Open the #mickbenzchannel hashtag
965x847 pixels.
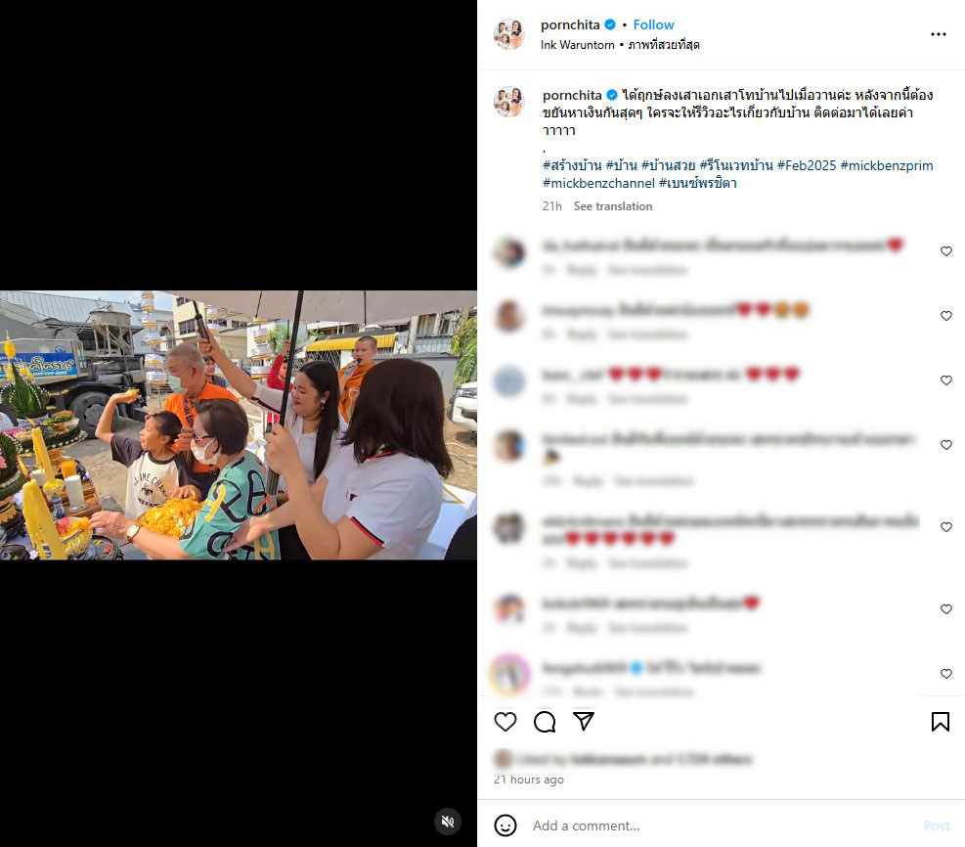(x=598, y=183)
